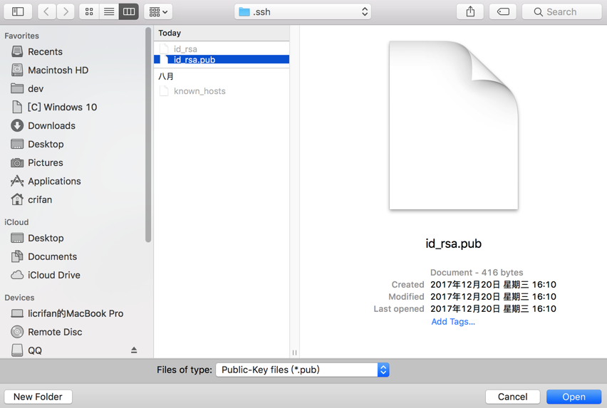Open the .ssh folder path popup
Image resolution: width=607 pixels, height=408 pixels.
pyautogui.click(x=303, y=11)
